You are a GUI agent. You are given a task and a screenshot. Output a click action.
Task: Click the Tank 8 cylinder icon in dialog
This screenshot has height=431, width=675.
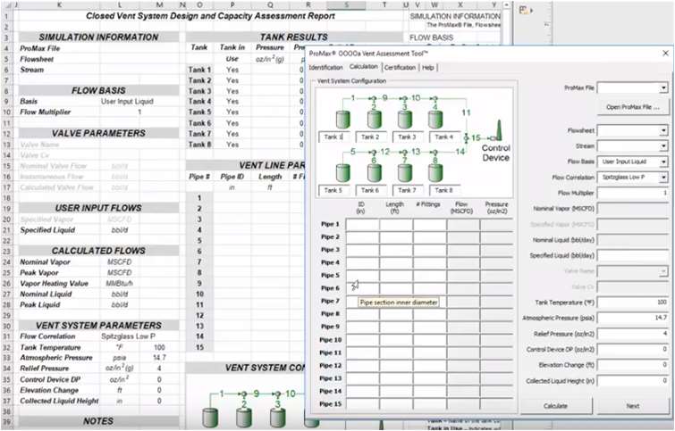coord(435,173)
